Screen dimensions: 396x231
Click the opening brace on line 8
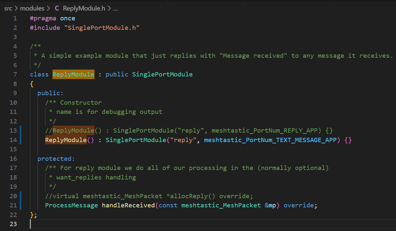32,84
